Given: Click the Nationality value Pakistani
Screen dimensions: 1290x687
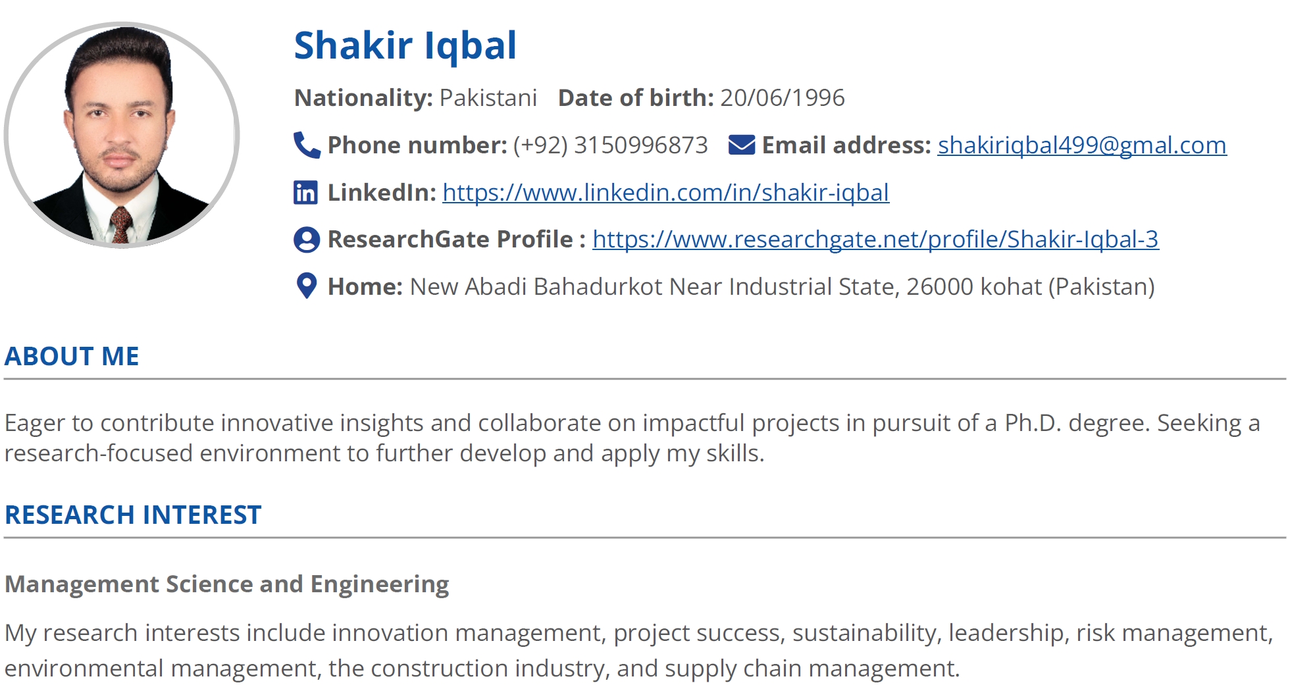Looking at the screenshot, I should point(488,98).
